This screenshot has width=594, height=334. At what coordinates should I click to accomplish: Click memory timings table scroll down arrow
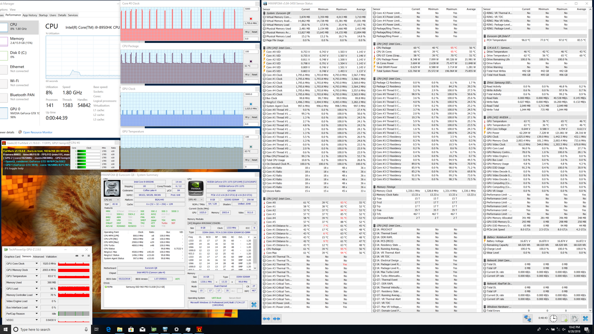pos(255,268)
